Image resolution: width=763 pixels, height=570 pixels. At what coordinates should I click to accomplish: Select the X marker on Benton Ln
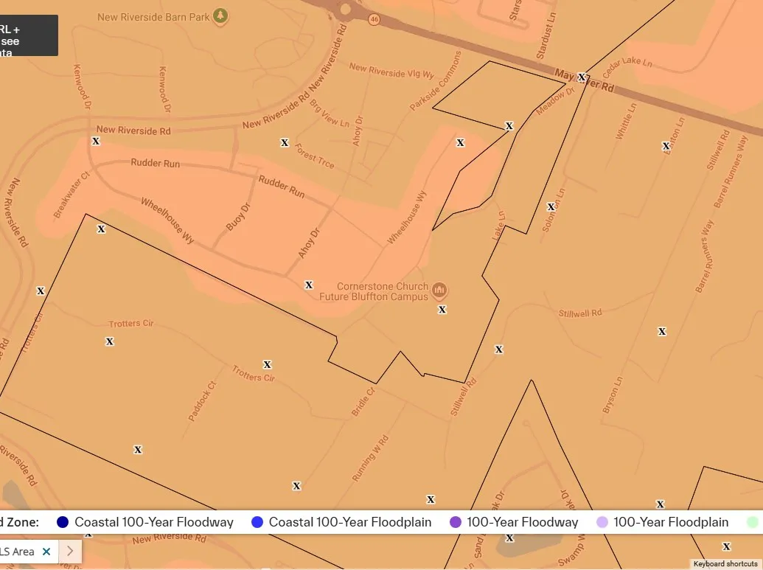coord(666,145)
